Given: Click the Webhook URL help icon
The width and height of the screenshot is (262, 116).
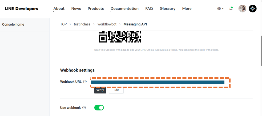Looking at the screenshot, I should (x=85, y=82).
